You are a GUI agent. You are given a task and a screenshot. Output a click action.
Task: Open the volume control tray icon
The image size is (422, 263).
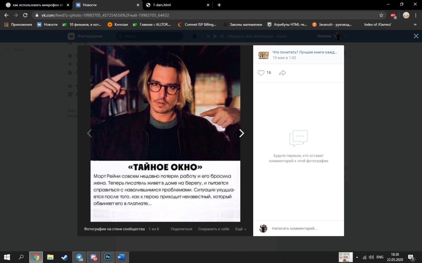(371, 257)
